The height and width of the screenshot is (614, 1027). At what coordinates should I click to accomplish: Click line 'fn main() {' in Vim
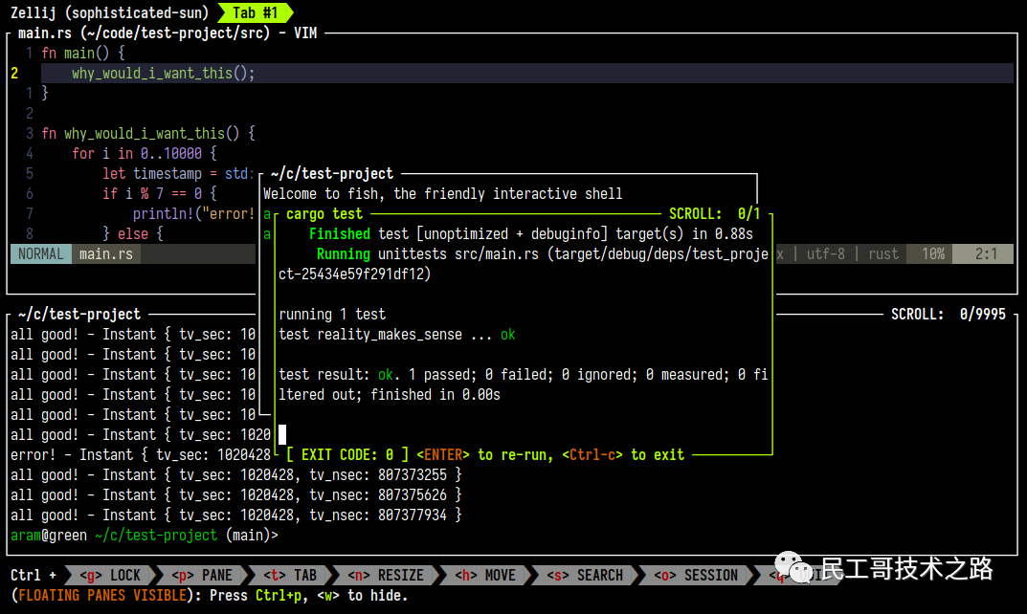pyautogui.click(x=83, y=53)
